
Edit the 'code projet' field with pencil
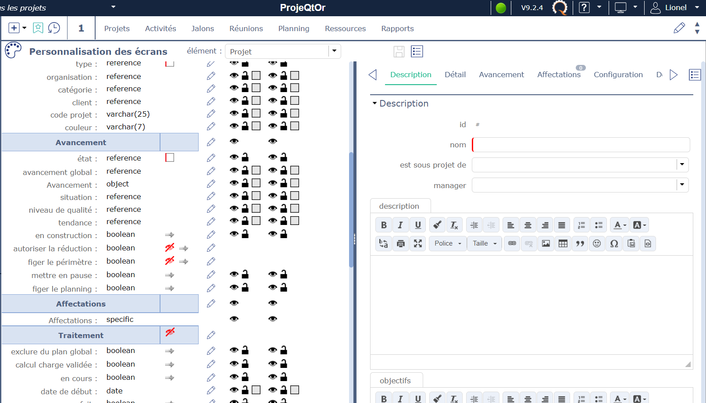211,114
